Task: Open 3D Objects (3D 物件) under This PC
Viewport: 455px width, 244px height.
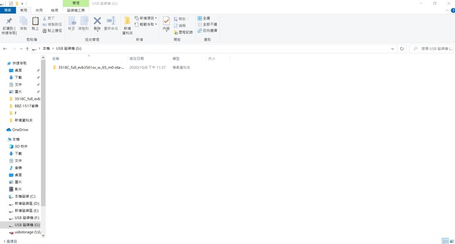Action: click(x=21, y=146)
